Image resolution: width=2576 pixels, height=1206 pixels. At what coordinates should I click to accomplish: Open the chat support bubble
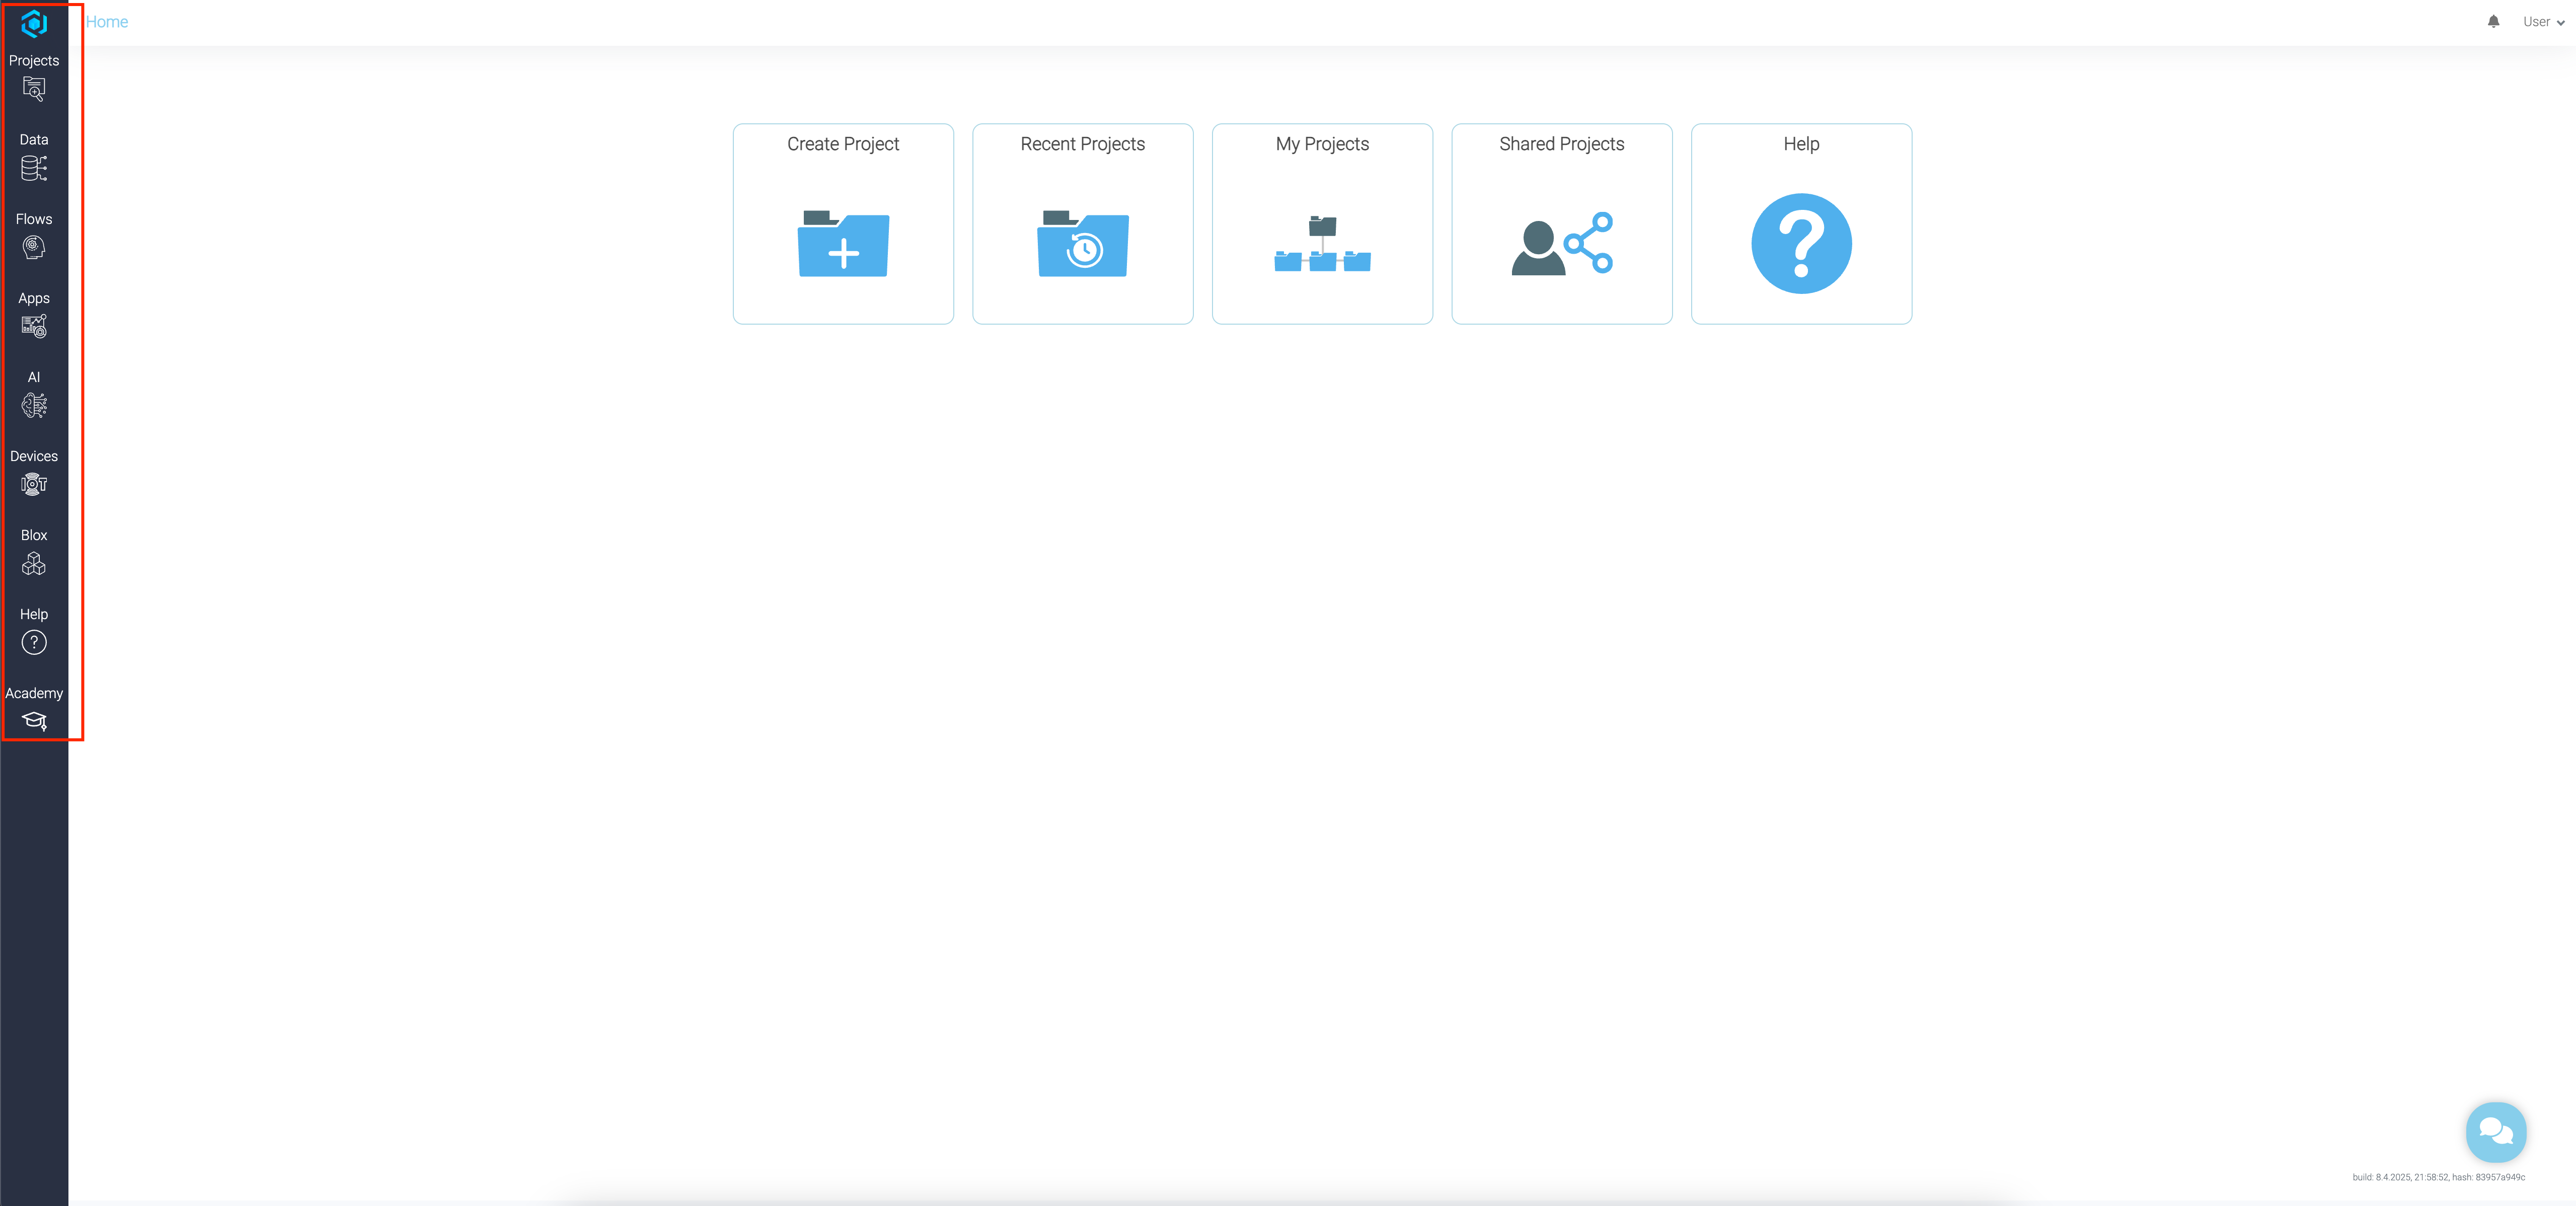click(x=2496, y=1132)
